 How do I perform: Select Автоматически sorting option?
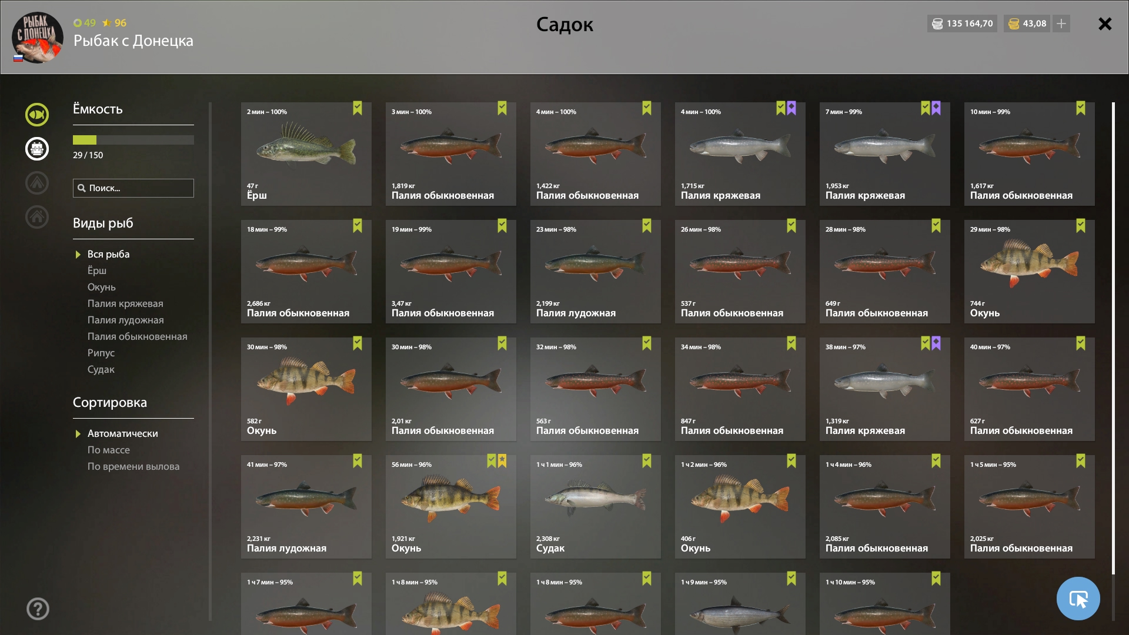point(122,433)
